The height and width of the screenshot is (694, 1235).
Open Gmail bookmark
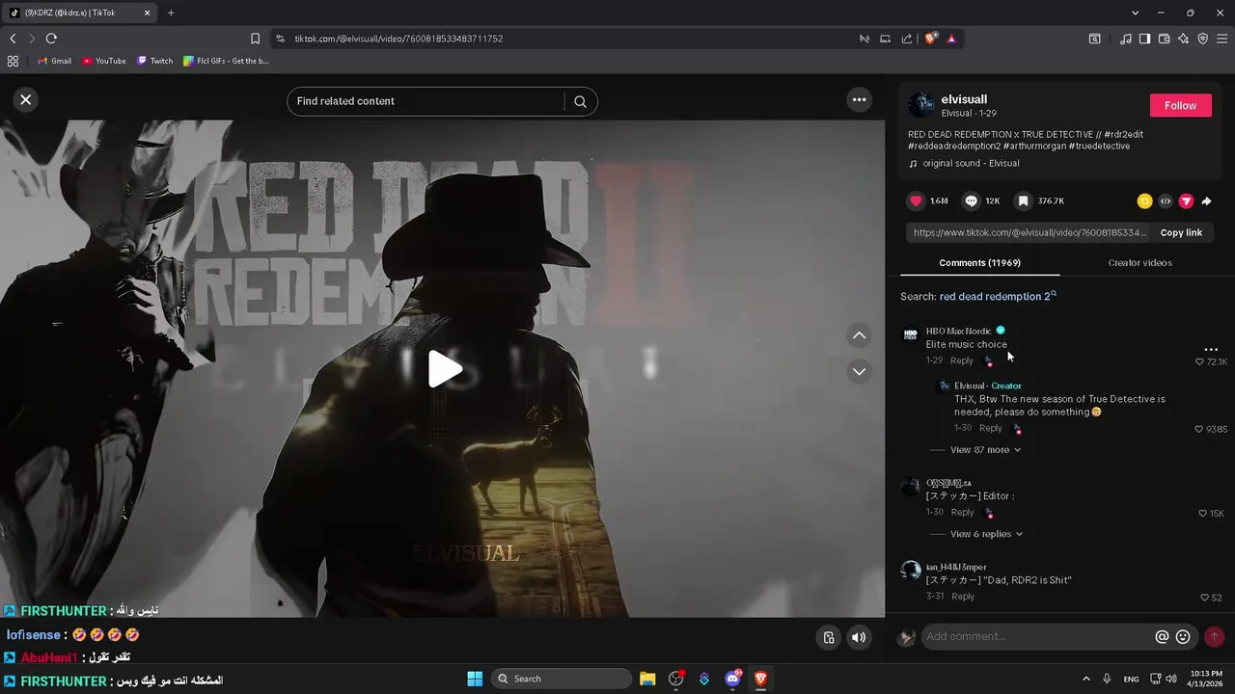tap(54, 61)
